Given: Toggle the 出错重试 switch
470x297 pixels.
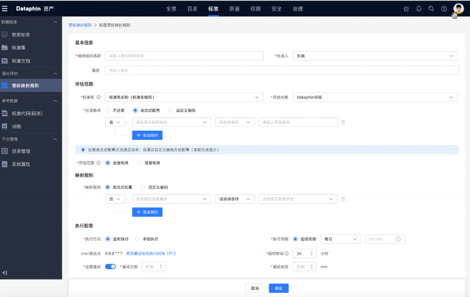Looking at the screenshot, I should click(110, 266).
